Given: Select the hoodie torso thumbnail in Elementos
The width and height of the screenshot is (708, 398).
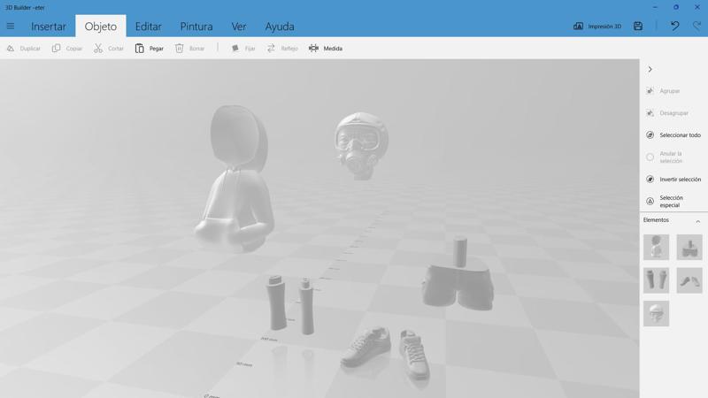Looking at the screenshot, I should click(x=656, y=247).
